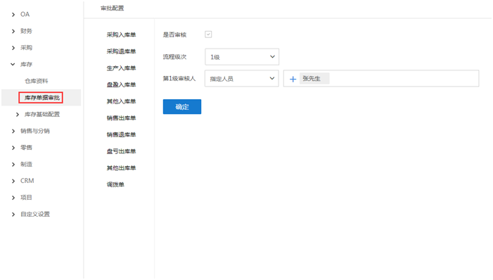Expand the 自定义设置 menu chevron
The width and height of the screenshot is (493, 280).
(x=13, y=215)
